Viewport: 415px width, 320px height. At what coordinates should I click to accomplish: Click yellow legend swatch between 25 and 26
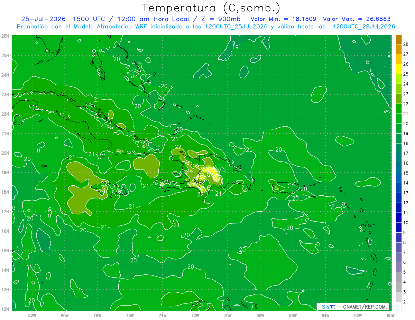(x=399, y=69)
